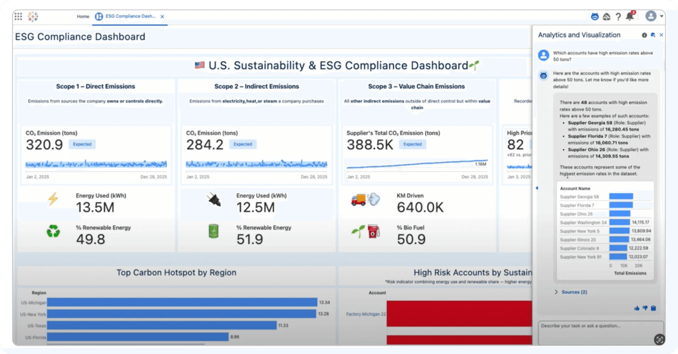
Task: Click the Tableau logo icon
Action: [x=33, y=16]
